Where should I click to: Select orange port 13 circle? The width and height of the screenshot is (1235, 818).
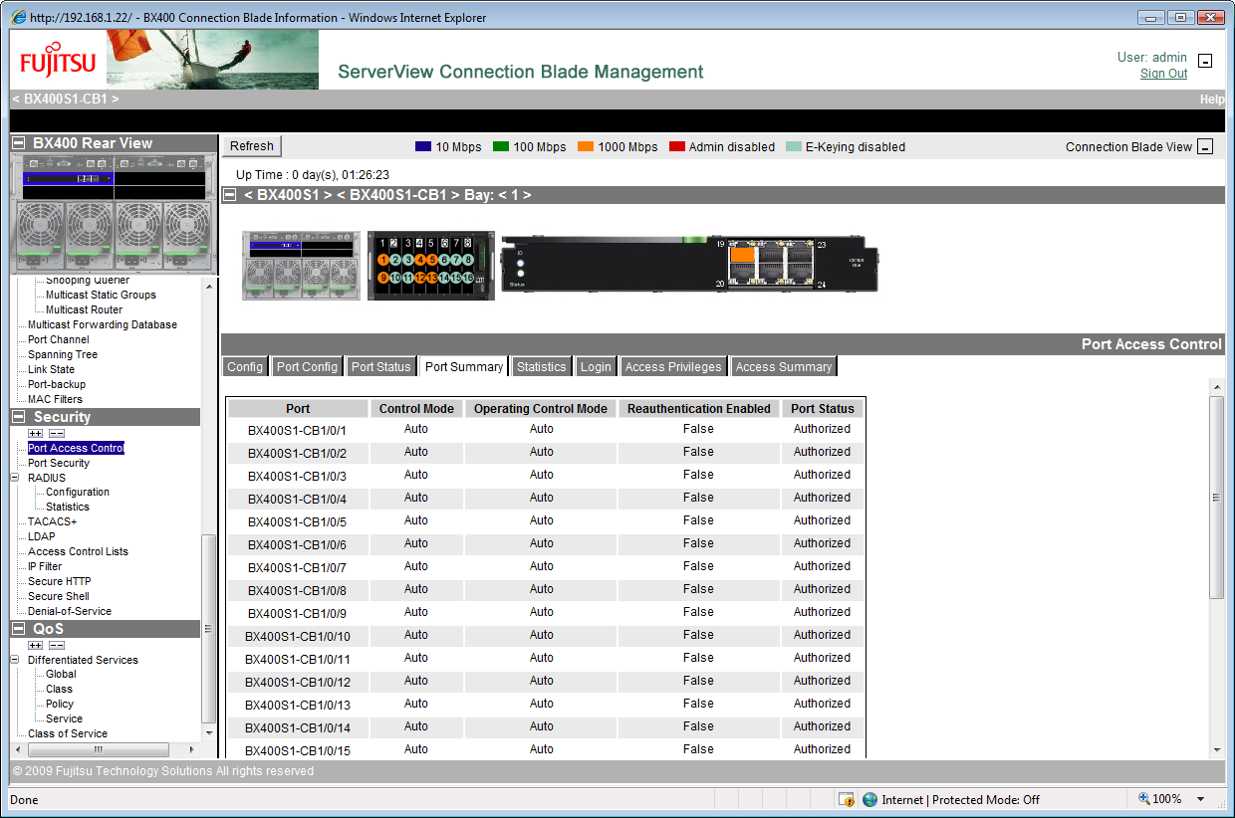[431, 278]
